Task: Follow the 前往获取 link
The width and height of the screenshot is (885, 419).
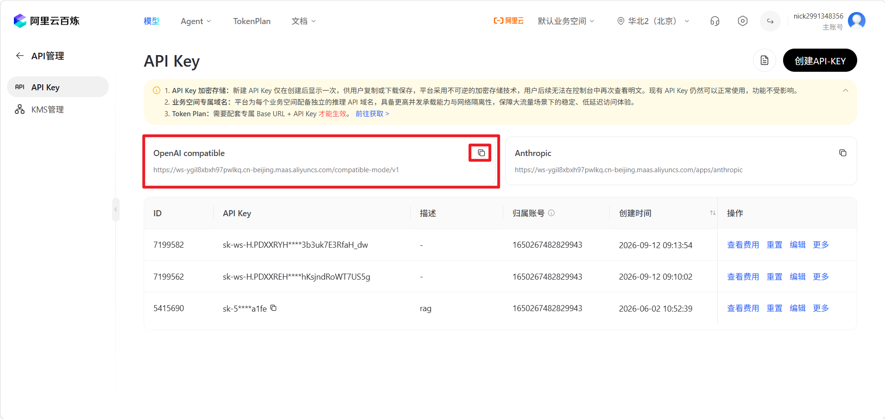Action: click(x=372, y=114)
